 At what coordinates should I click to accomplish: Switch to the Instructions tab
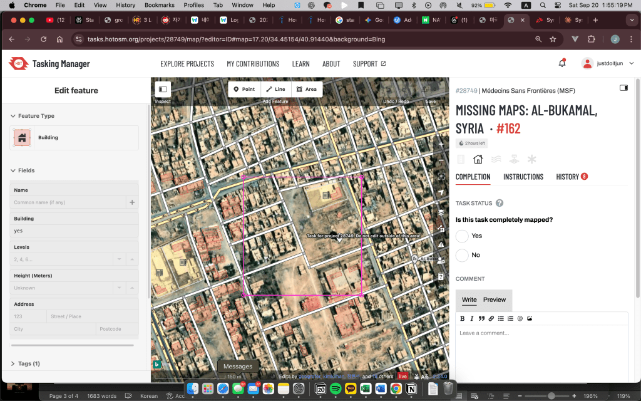tap(523, 177)
